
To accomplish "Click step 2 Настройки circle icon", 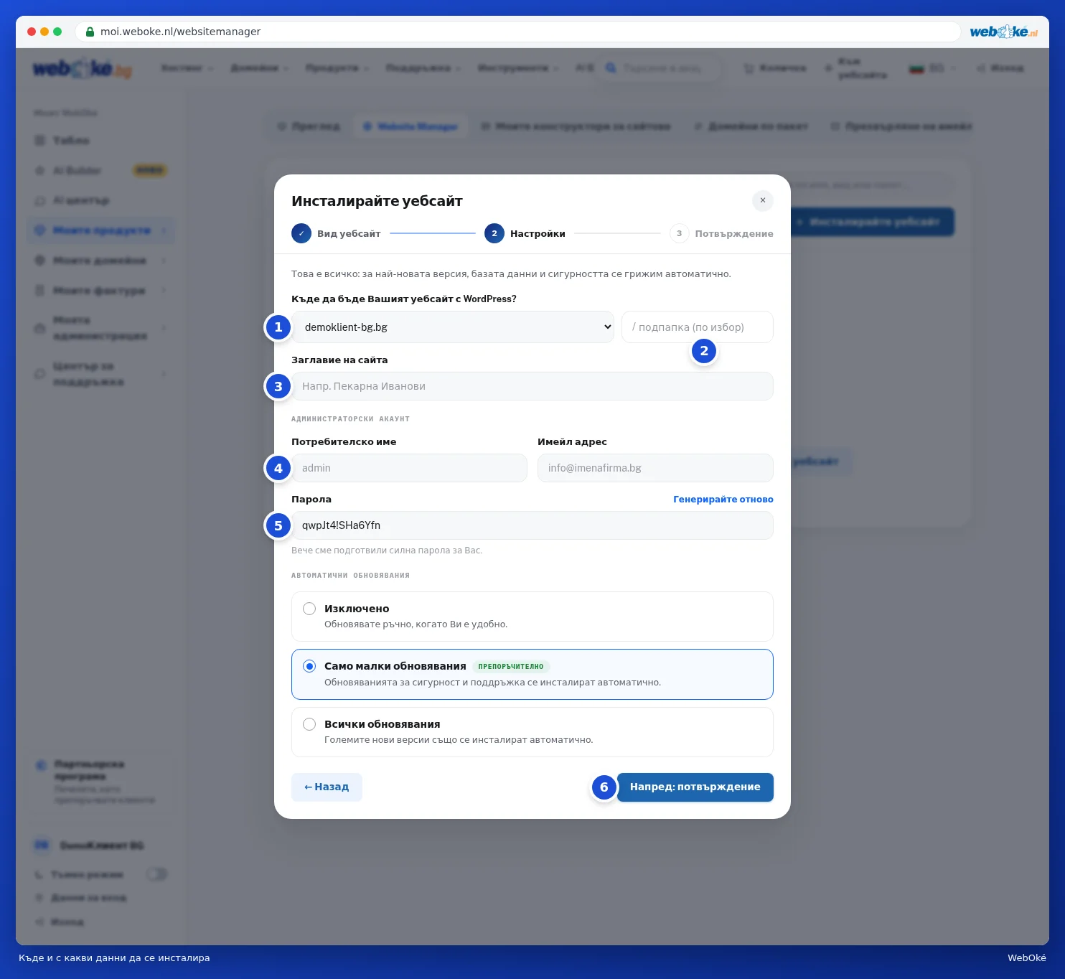I will [x=494, y=233].
